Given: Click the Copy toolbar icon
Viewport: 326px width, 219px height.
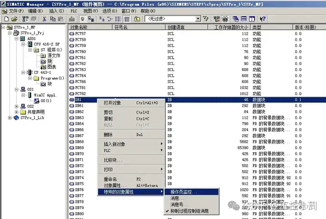Looking at the screenshot, I should click(x=53, y=19).
